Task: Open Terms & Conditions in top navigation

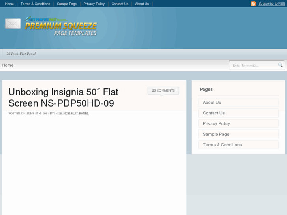Action: tap(35, 4)
